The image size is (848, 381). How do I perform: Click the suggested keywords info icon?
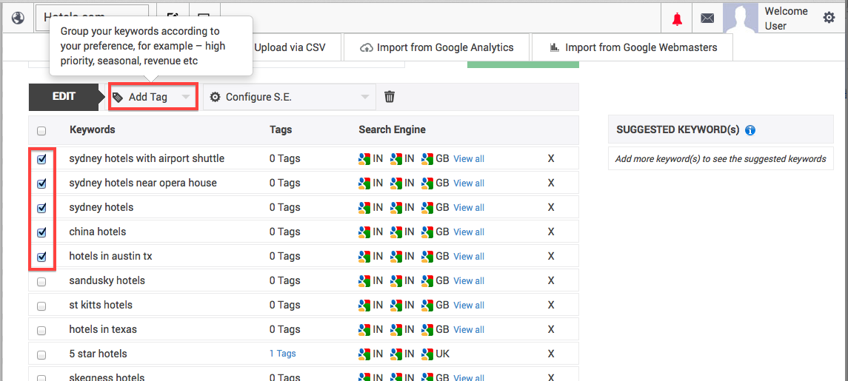pos(750,130)
